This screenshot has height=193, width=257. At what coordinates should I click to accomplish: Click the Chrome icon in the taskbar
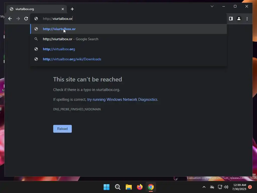tap(151, 187)
